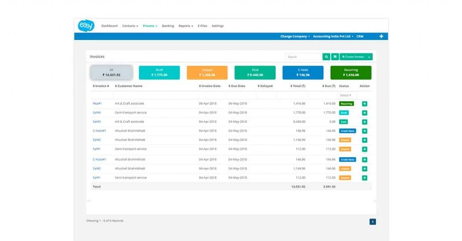Click the Invoices panel heading
462x241 pixels.
tap(97, 57)
